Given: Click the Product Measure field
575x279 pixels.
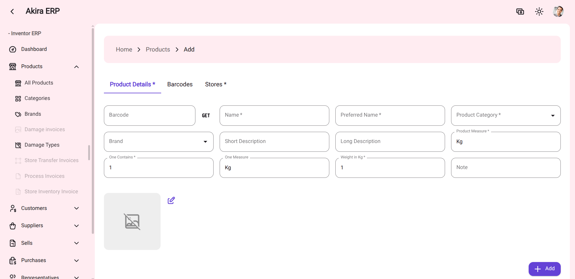Looking at the screenshot, I should 506,142.
